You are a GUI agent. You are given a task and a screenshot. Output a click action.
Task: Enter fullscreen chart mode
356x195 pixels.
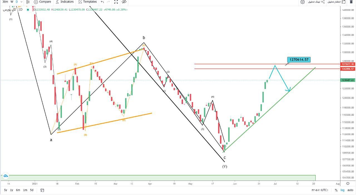(x=116, y=2)
